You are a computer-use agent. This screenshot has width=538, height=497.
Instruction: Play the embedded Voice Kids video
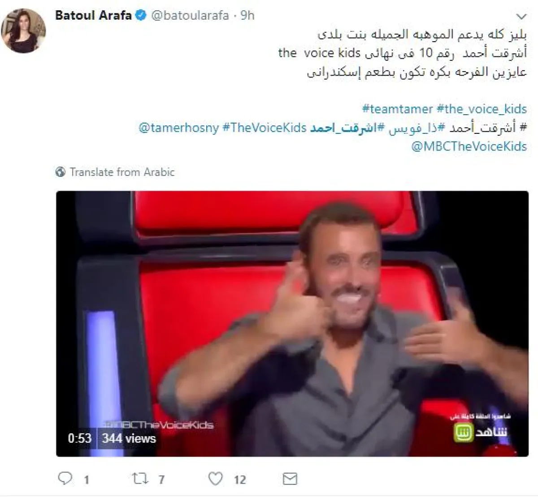coord(292,324)
